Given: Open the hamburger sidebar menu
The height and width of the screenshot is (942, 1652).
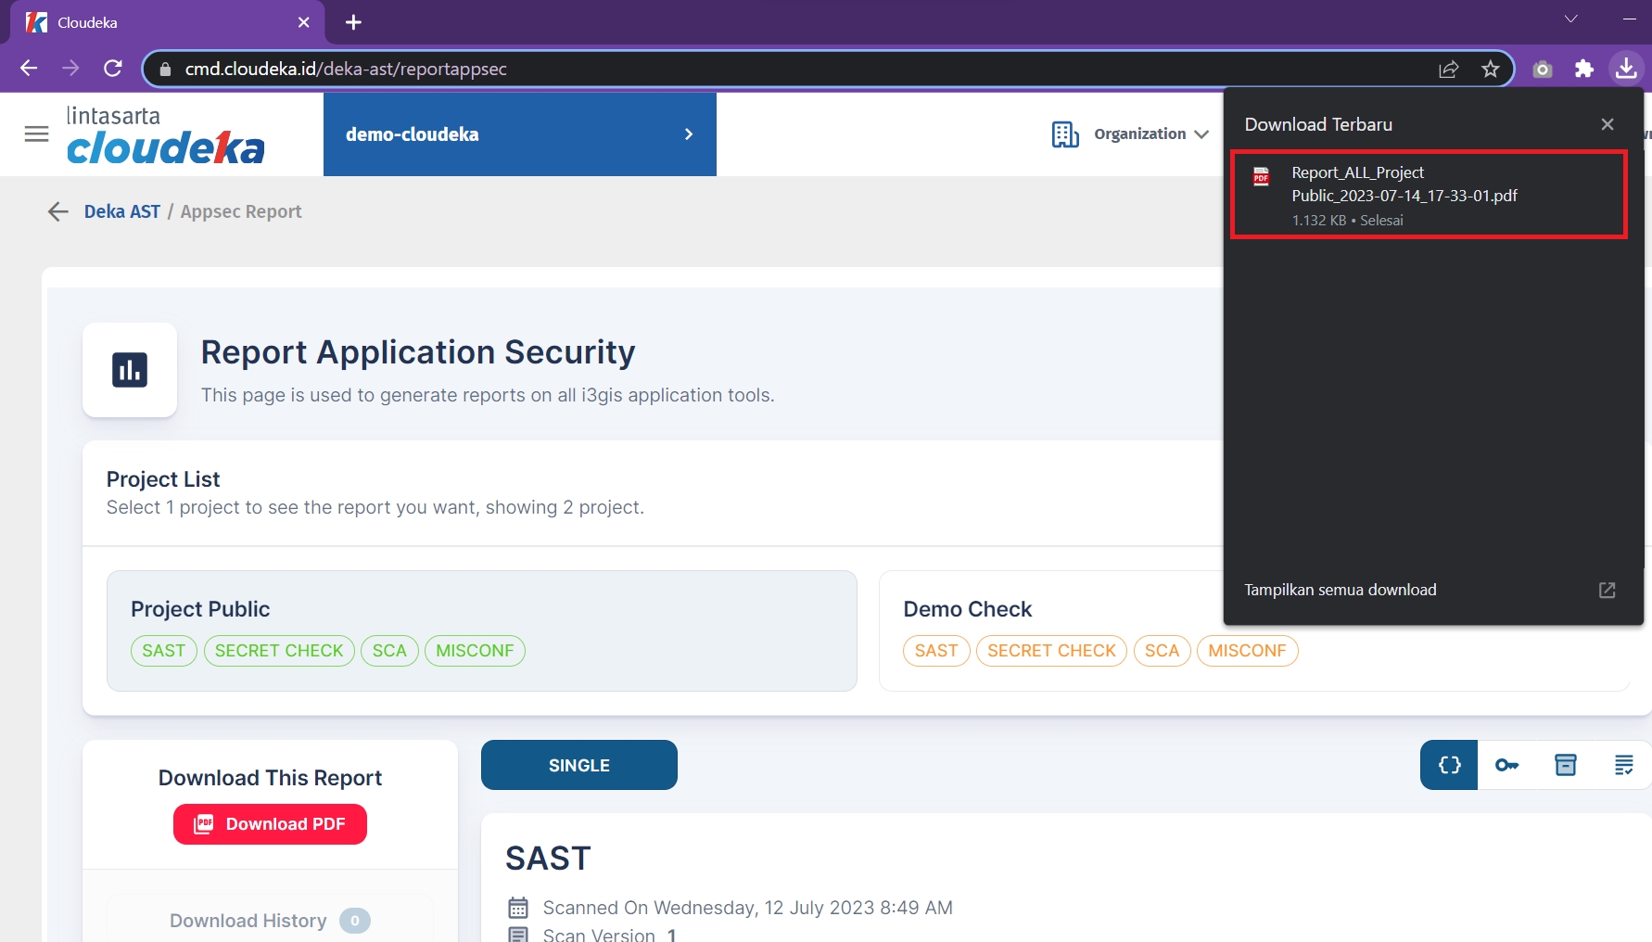Looking at the screenshot, I should (x=36, y=134).
